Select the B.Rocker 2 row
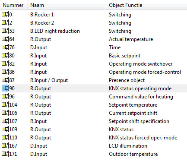This screenshot has width=187, height=161. click(93, 23)
